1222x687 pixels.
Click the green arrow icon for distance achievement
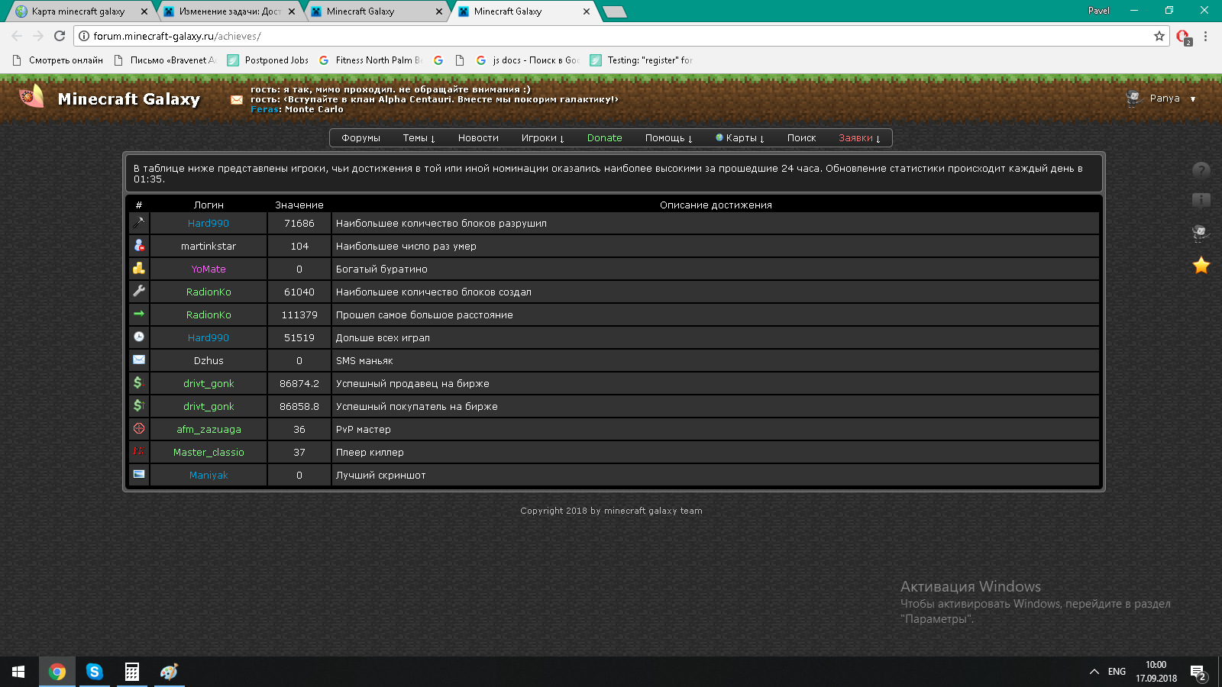click(x=139, y=314)
